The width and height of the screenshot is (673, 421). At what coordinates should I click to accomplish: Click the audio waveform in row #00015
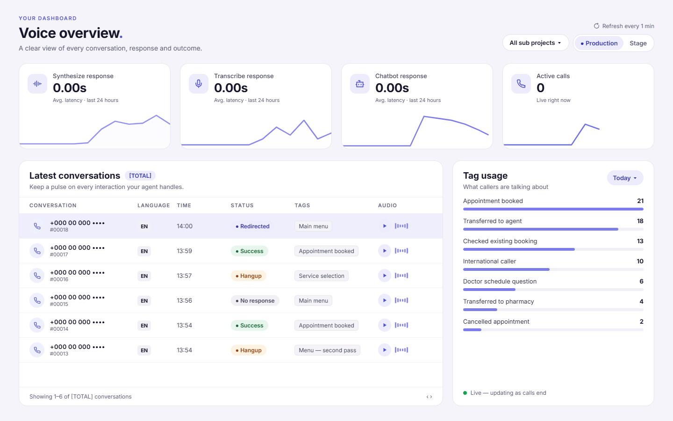tap(401, 300)
